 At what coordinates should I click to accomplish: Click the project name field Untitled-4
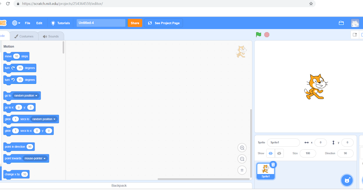(101, 23)
